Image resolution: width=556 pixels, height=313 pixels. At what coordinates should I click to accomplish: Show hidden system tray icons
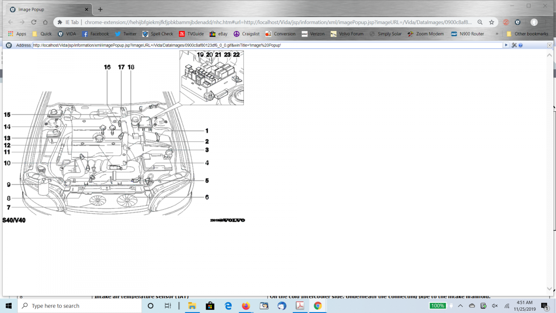461,306
